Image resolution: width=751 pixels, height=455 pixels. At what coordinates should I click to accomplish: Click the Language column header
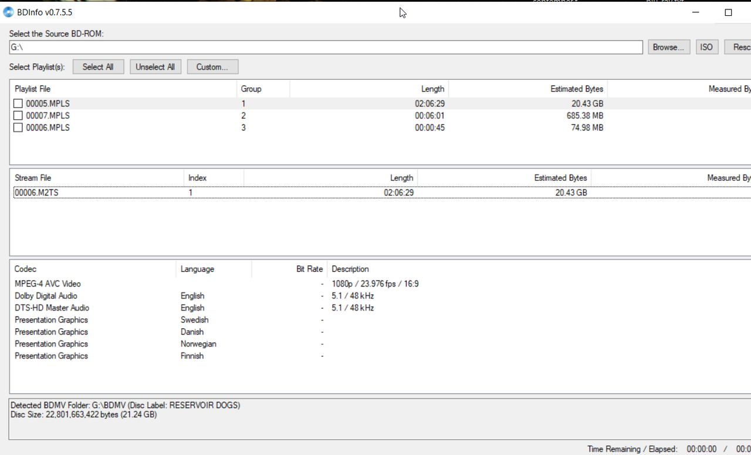pos(214,269)
